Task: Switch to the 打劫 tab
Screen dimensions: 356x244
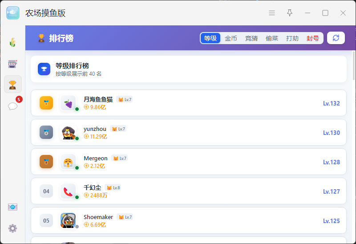Action: pyautogui.click(x=292, y=38)
